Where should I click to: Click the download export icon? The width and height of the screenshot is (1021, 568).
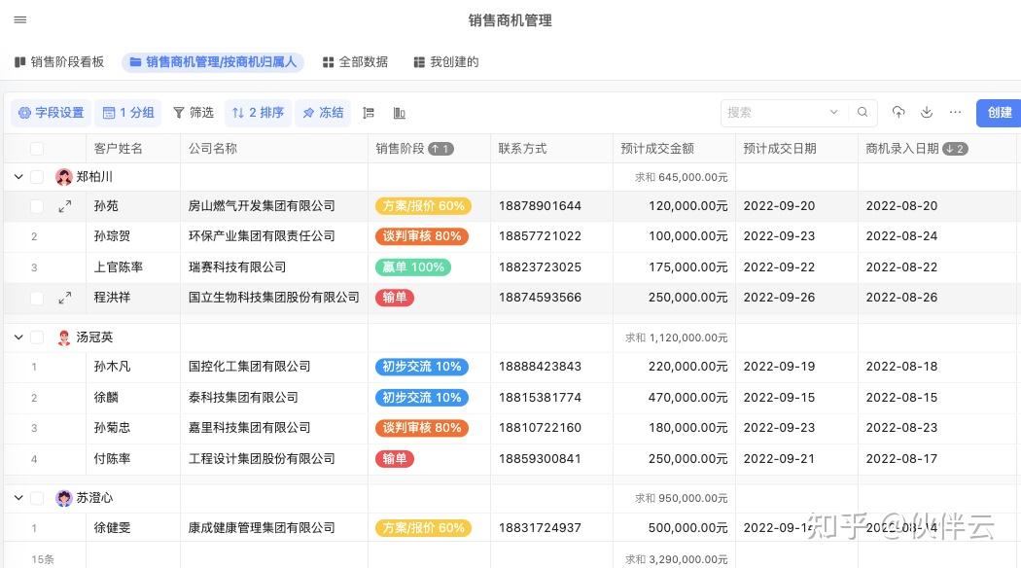click(927, 112)
